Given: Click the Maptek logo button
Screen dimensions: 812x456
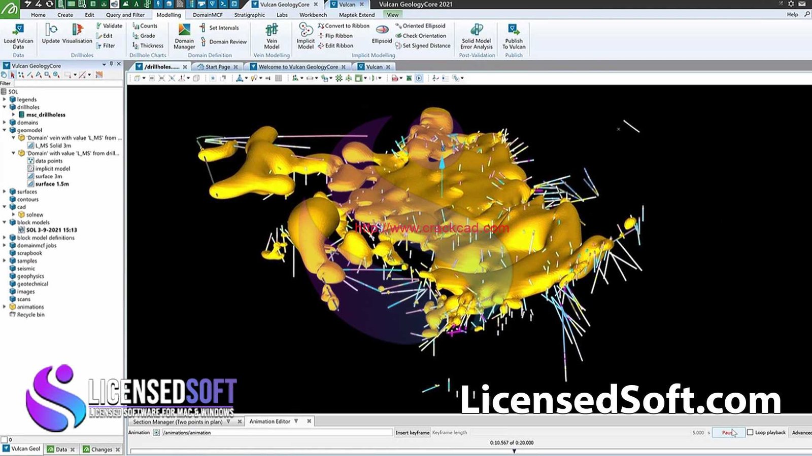Looking at the screenshot, I should point(10,9).
